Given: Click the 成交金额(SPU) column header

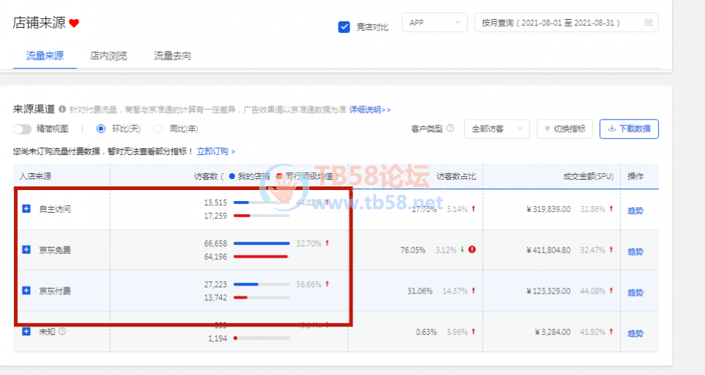Looking at the screenshot, I should click(x=588, y=177).
